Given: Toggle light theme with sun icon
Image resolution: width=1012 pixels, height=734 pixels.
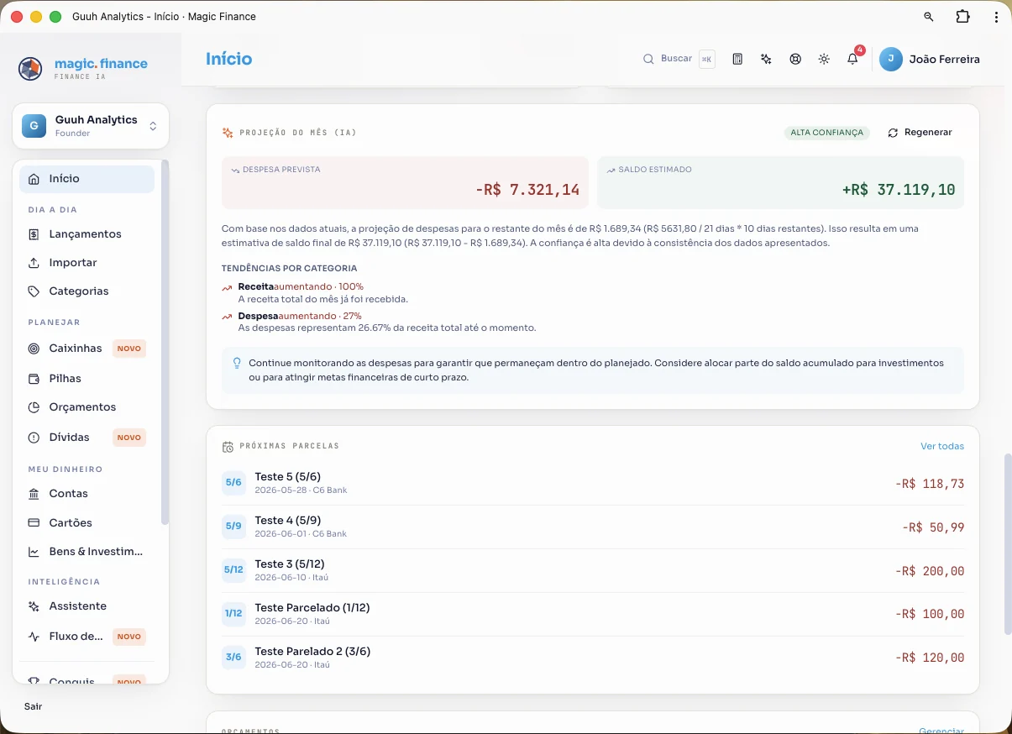Looking at the screenshot, I should (824, 59).
